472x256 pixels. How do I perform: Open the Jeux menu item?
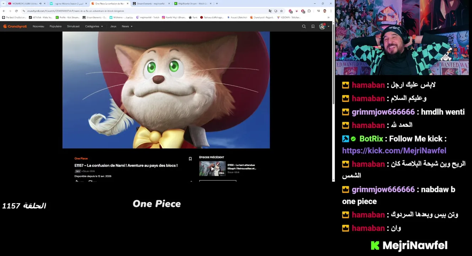coord(113,26)
